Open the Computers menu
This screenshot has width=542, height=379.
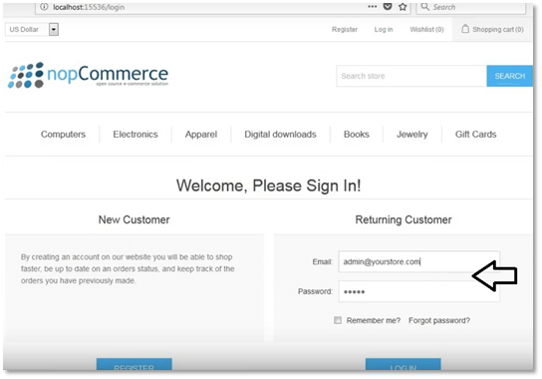point(63,135)
